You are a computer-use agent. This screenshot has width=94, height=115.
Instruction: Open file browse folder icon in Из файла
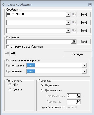[74, 42]
